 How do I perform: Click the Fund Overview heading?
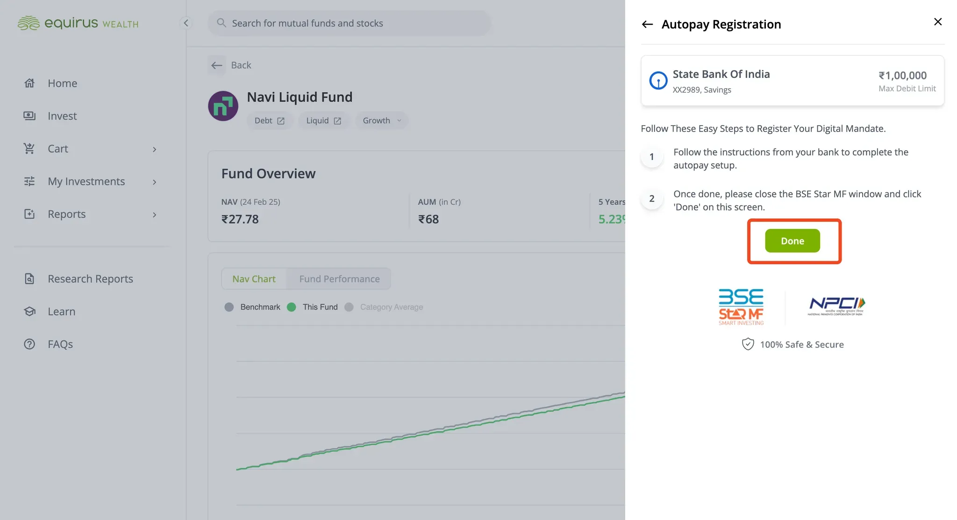[x=268, y=174]
